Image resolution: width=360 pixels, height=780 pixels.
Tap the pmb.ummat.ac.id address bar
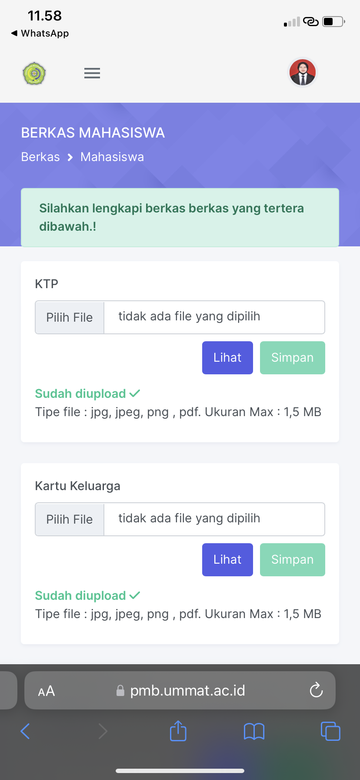tap(187, 691)
